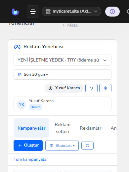Viewport: 129px width, 172px height.
Task: Open the Standart columns dropdown
Action: (x=62, y=146)
